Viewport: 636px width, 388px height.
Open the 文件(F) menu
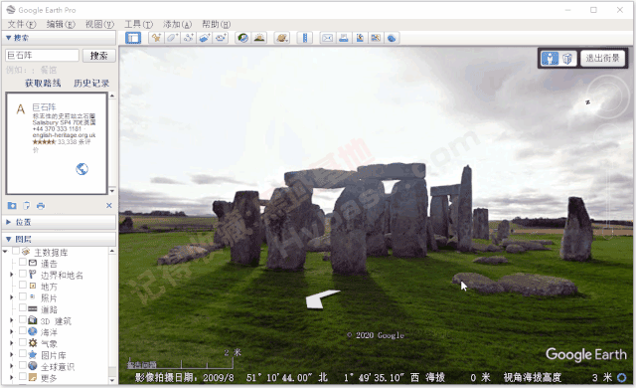point(22,24)
